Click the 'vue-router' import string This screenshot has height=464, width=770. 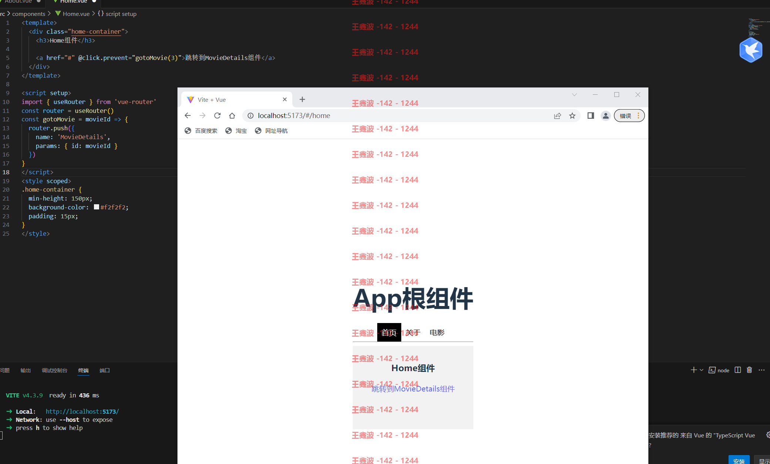[135, 102]
